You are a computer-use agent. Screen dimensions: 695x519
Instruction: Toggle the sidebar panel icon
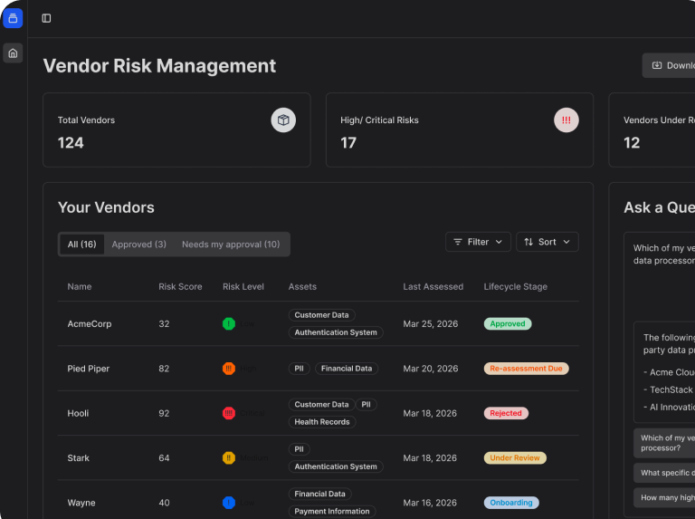tap(46, 18)
